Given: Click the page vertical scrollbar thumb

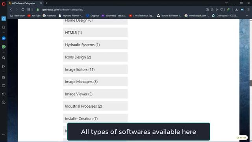Looking at the screenshot, I should 251,83.
